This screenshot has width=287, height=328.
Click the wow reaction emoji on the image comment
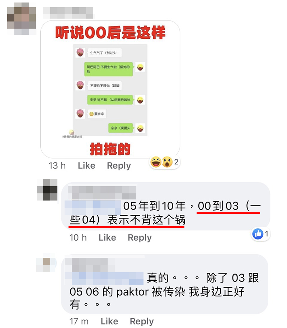167,162
